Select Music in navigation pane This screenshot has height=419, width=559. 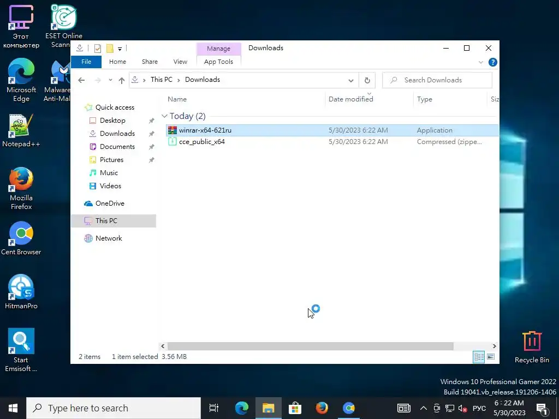pos(109,173)
